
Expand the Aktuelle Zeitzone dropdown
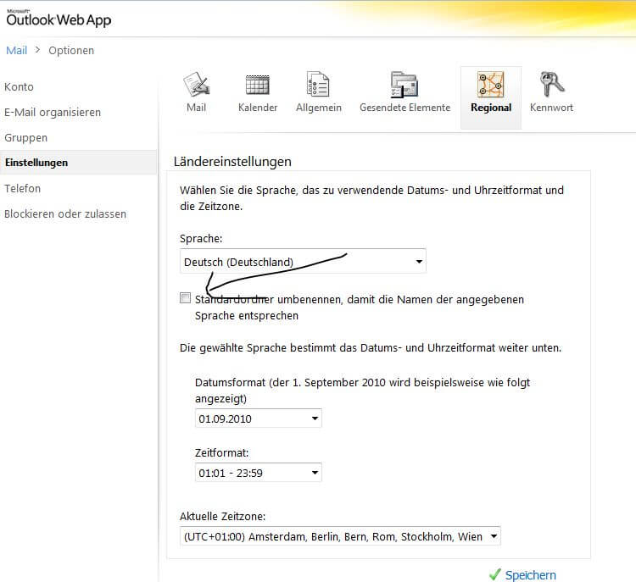pos(340,536)
